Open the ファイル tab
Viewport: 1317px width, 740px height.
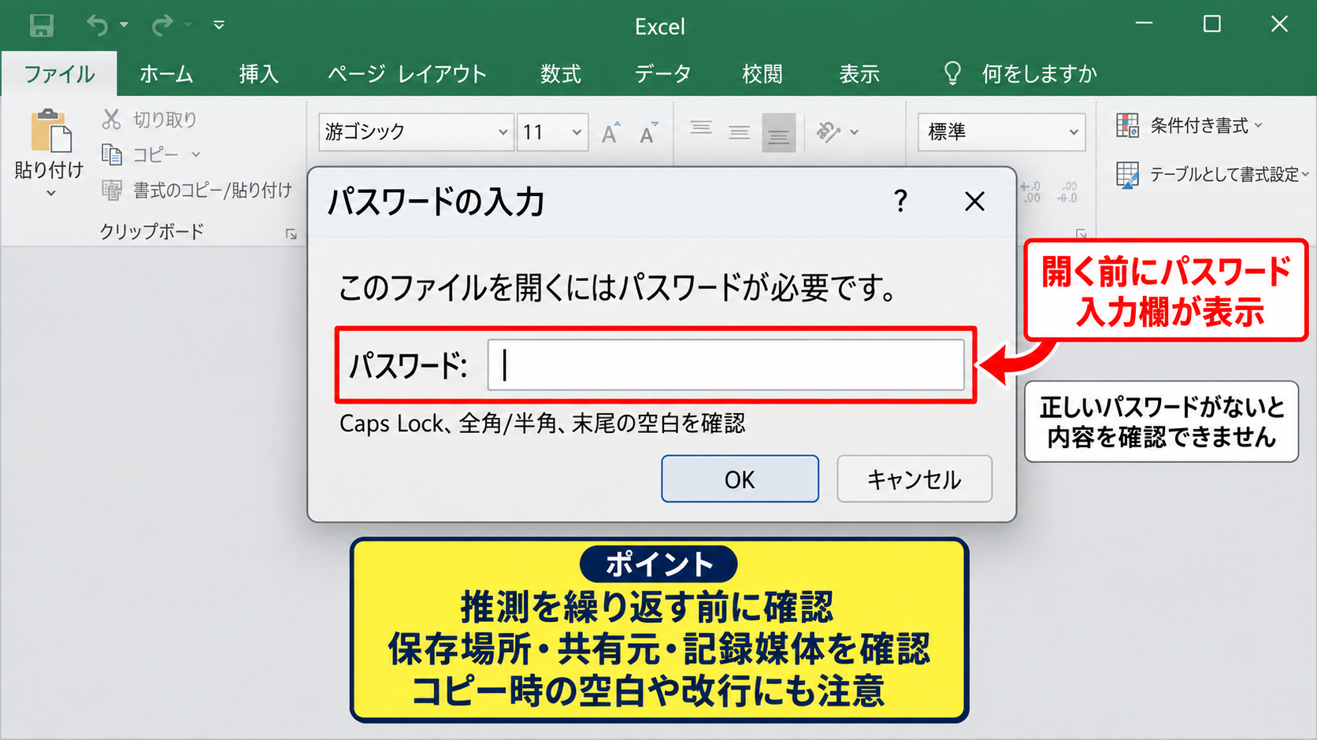(59, 74)
